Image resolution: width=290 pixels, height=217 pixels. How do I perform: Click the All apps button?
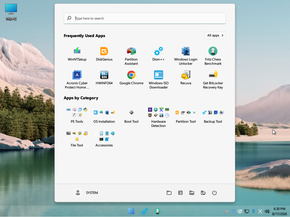click(215, 35)
